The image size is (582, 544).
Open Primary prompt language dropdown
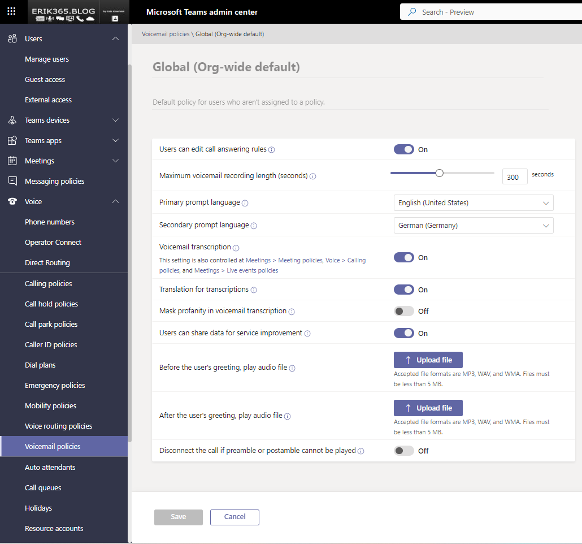coord(473,202)
